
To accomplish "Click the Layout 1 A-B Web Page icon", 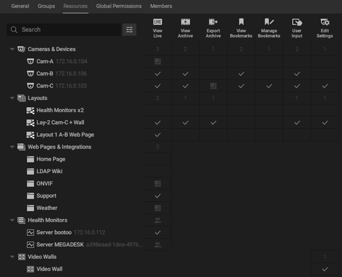I will tap(30, 135).
